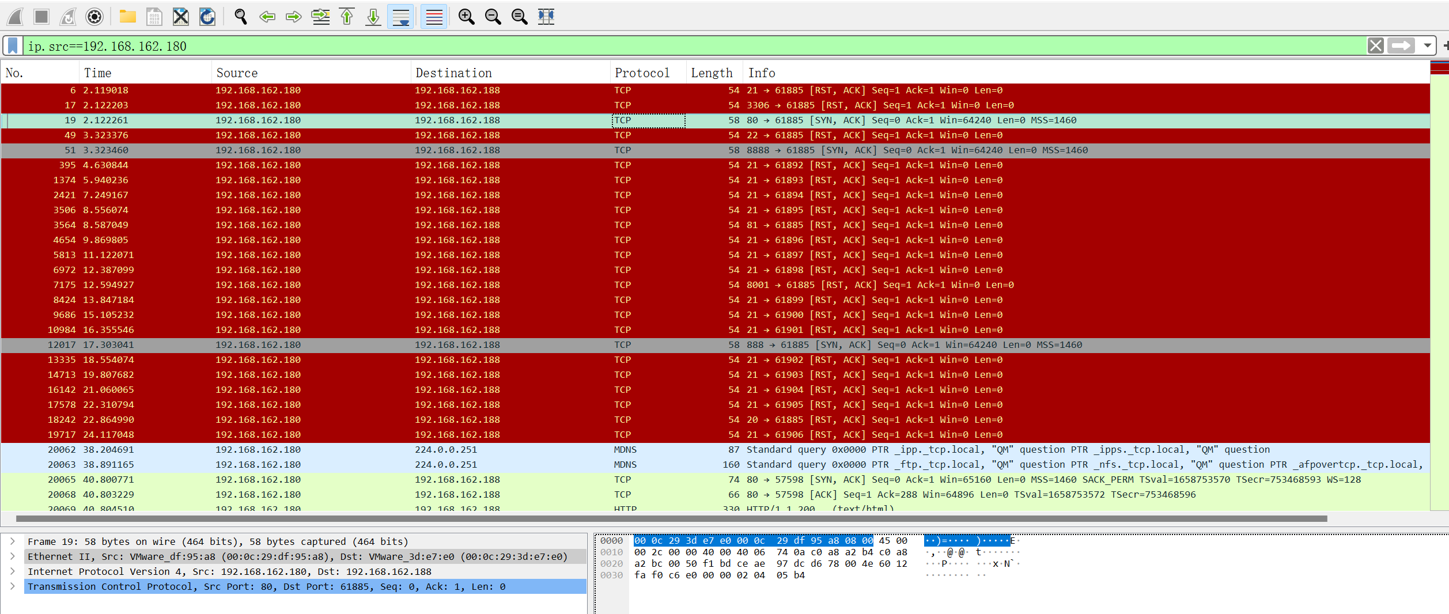The image size is (1449, 614).
Task: Restart the current capture
Action: (68, 17)
